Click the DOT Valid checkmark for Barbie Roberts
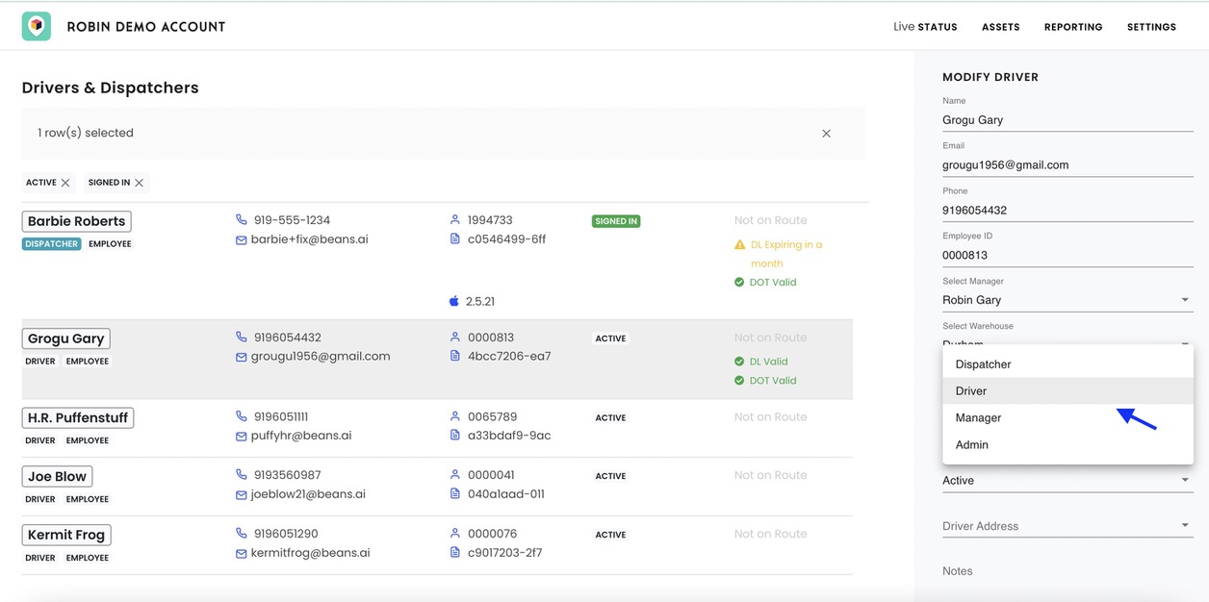The width and height of the screenshot is (1209, 602). (x=739, y=283)
